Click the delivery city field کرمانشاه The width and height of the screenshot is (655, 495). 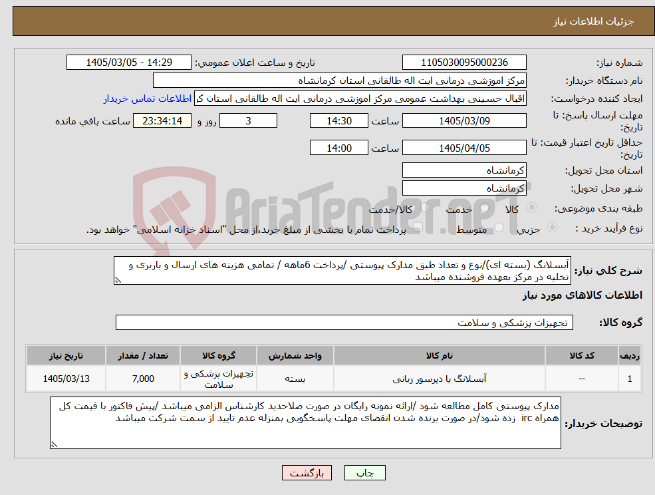(x=464, y=188)
